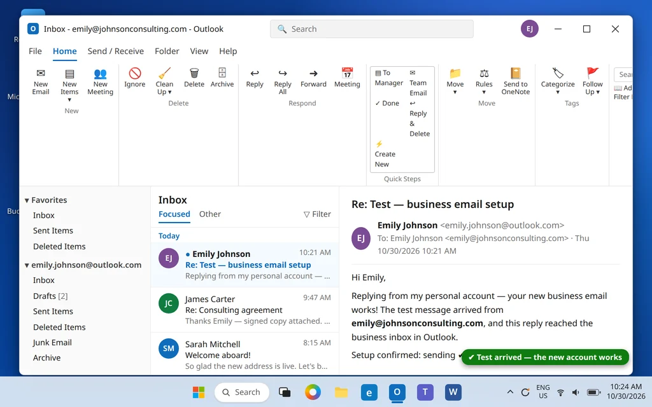Screen dimensions: 652x407
Task: Send the message to OneNote
Action: pyautogui.click(x=516, y=82)
